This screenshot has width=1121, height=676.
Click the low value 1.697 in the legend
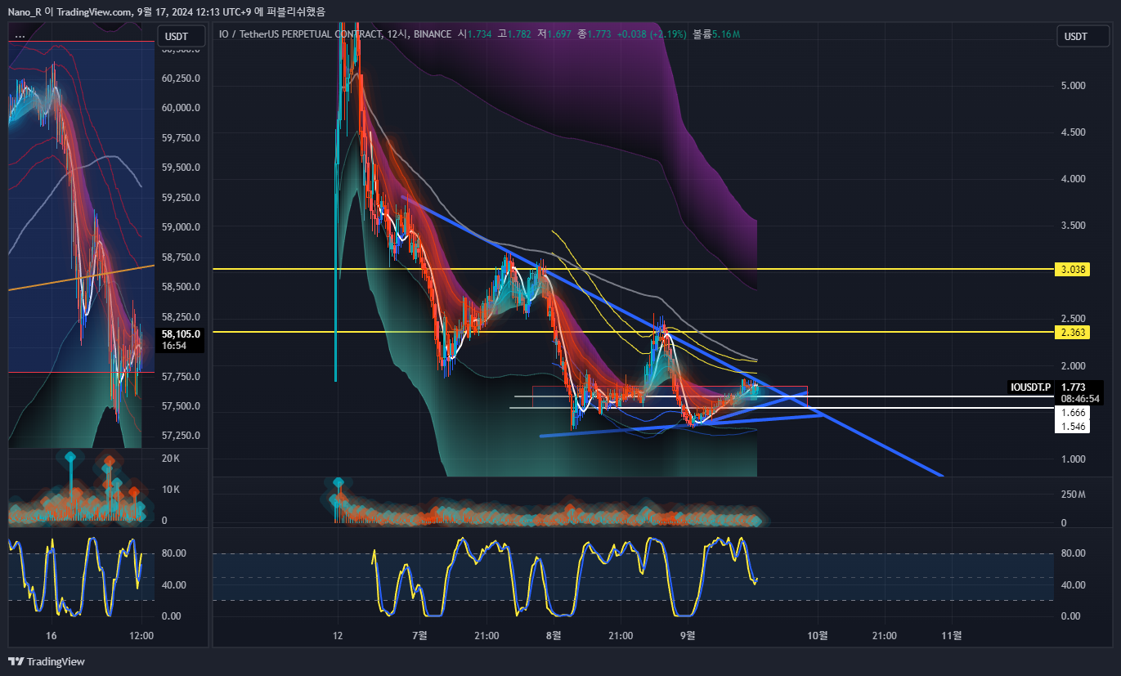click(x=559, y=34)
